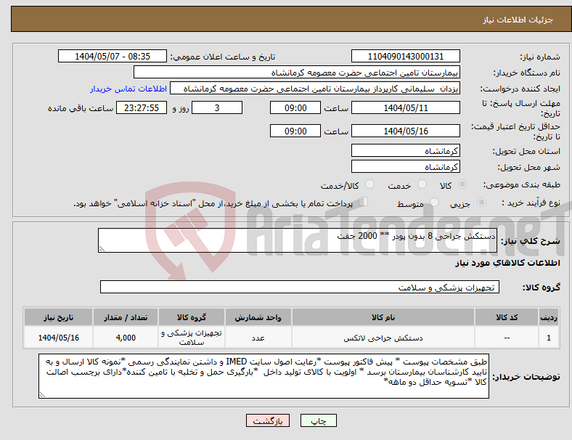Click the نام کالا column header
The height and width of the screenshot is (440, 572).
click(x=383, y=317)
